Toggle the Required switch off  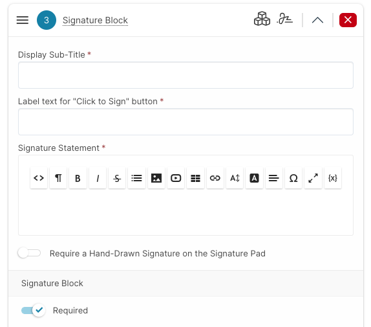tap(33, 310)
